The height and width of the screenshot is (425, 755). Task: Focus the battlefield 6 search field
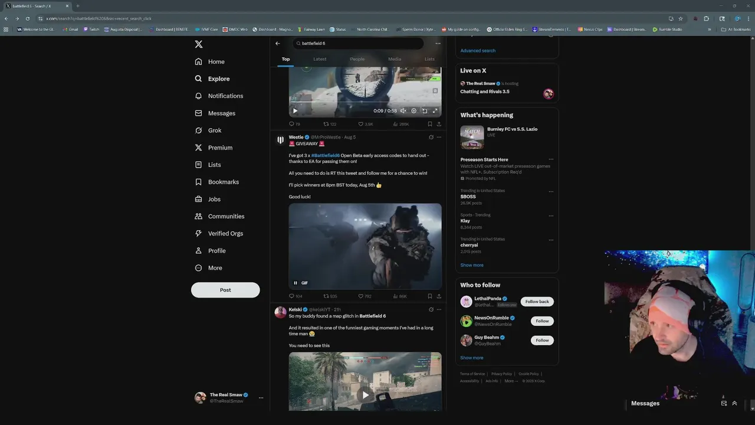[x=358, y=43]
